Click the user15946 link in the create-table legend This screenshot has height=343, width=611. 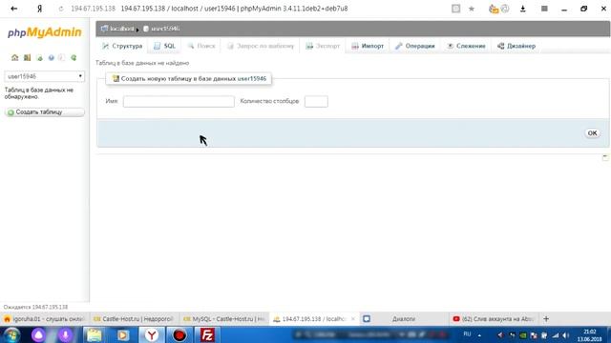(x=252, y=78)
